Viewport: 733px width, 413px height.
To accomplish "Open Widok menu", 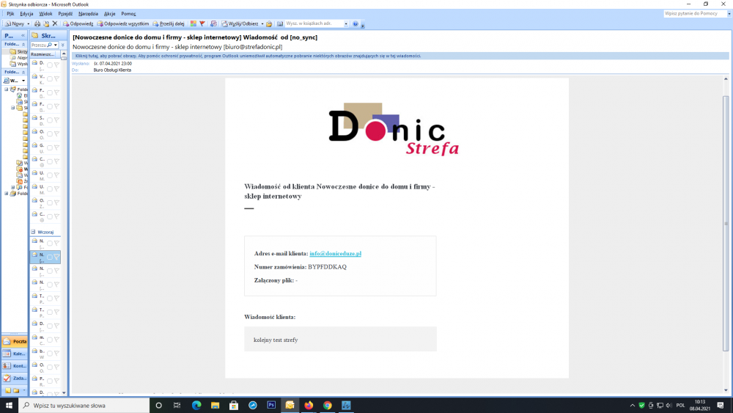I will (x=45, y=13).
